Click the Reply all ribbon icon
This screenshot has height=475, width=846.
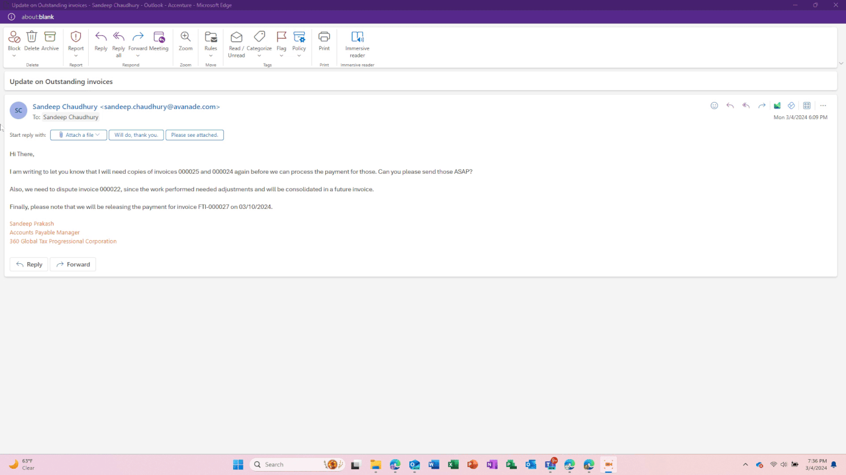pyautogui.click(x=118, y=37)
